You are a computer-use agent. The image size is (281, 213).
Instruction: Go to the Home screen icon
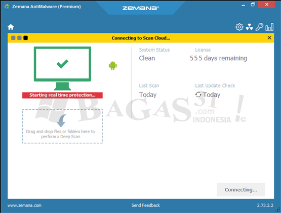pos(11,27)
